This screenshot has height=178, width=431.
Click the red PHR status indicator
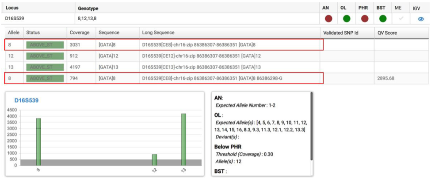pyautogui.click(x=365, y=19)
